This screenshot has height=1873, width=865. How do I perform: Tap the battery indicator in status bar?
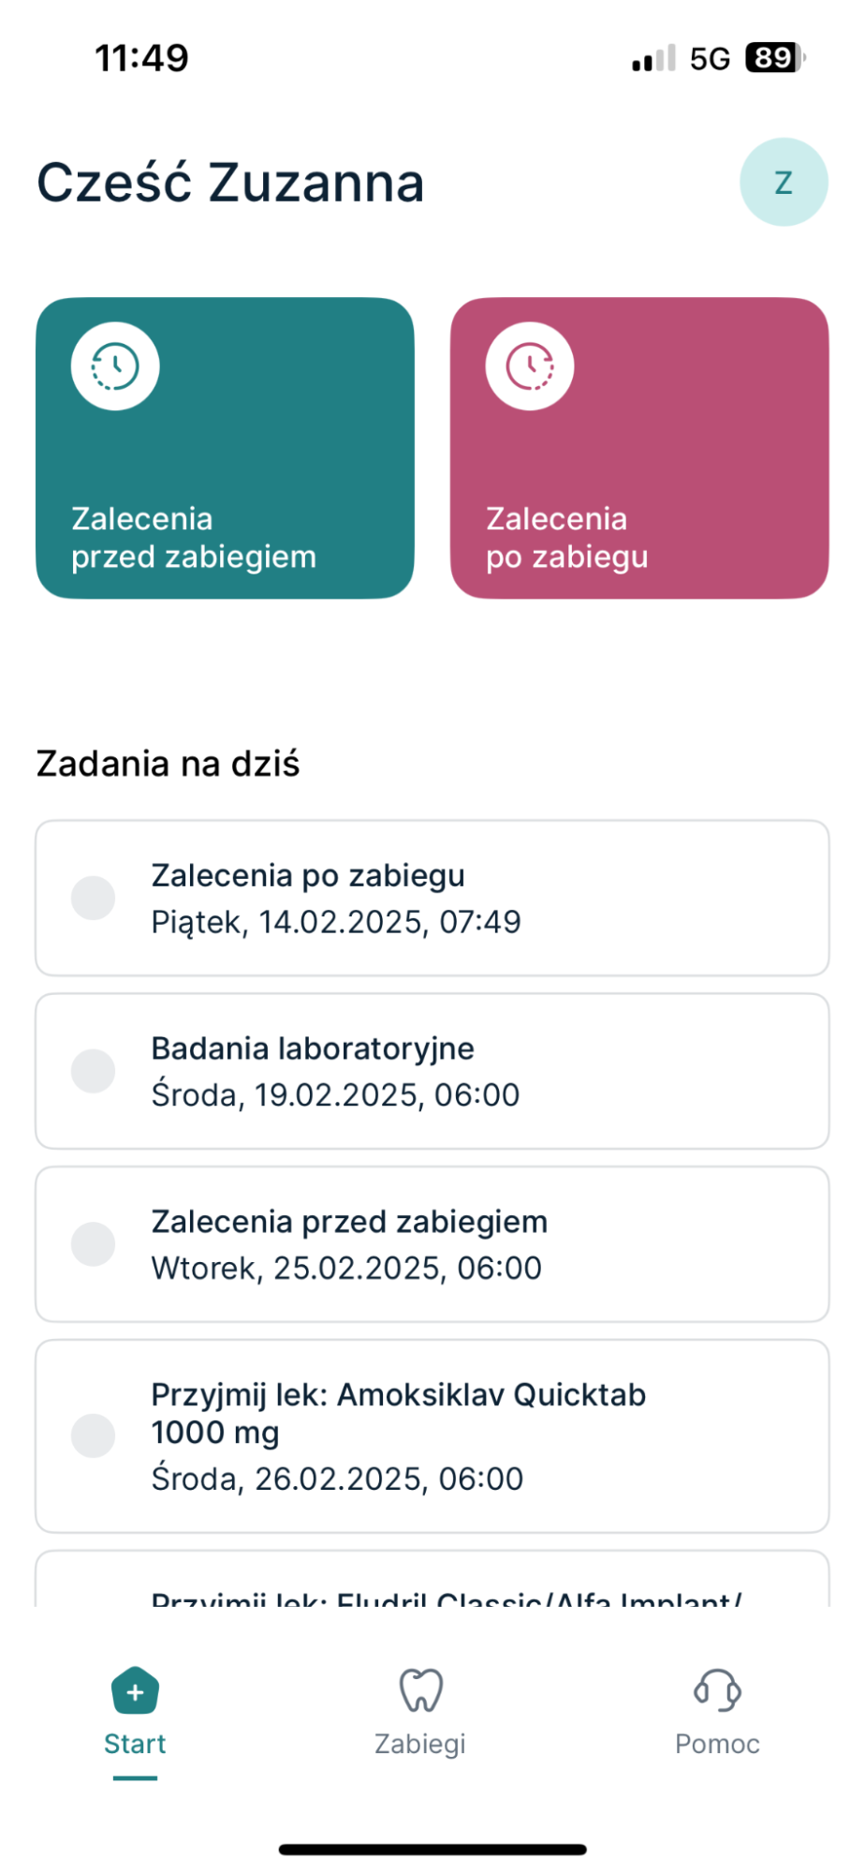coord(774,58)
